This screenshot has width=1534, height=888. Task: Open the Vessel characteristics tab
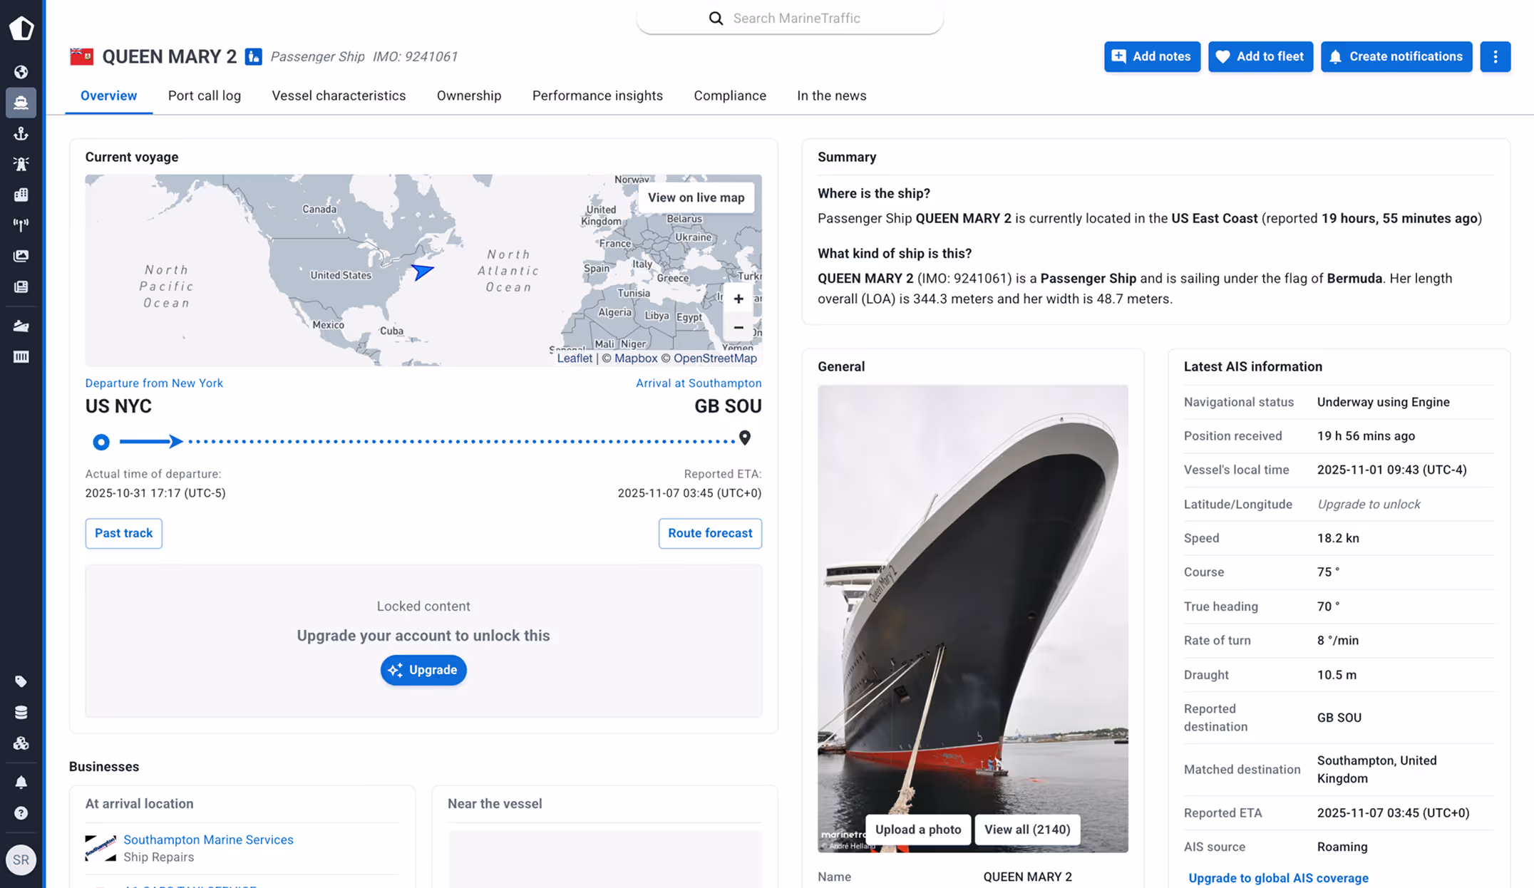coord(339,95)
